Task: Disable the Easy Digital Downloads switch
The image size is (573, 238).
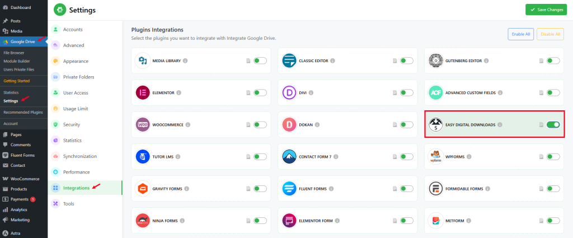Action: point(553,125)
